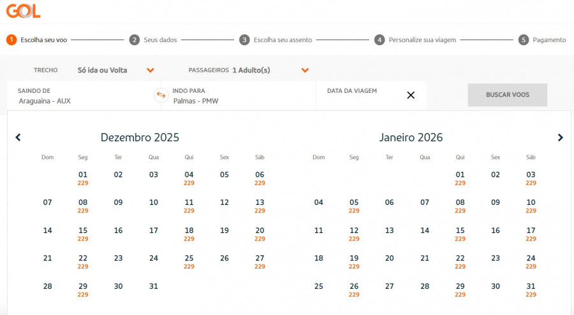Screen dimensions: 574x315
Task: Advance calendar to next month
Action: point(560,137)
